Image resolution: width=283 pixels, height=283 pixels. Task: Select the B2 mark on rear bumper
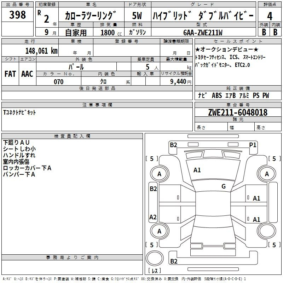[x=174, y=261]
